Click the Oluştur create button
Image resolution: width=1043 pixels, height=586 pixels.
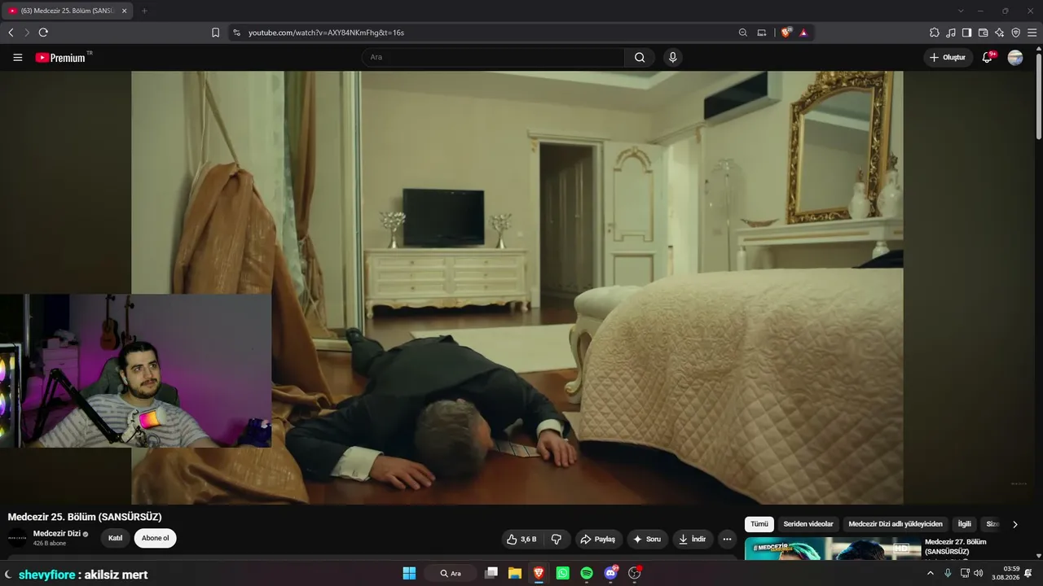pyautogui.click(x=948, y=58)
